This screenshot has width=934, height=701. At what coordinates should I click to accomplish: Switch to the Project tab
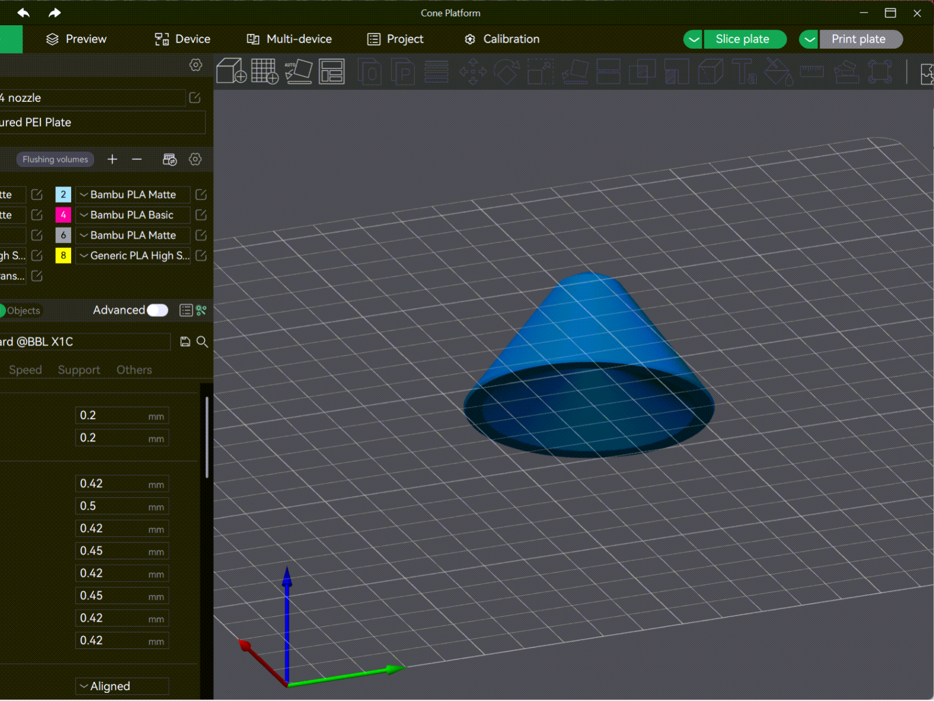click(395, 39)
